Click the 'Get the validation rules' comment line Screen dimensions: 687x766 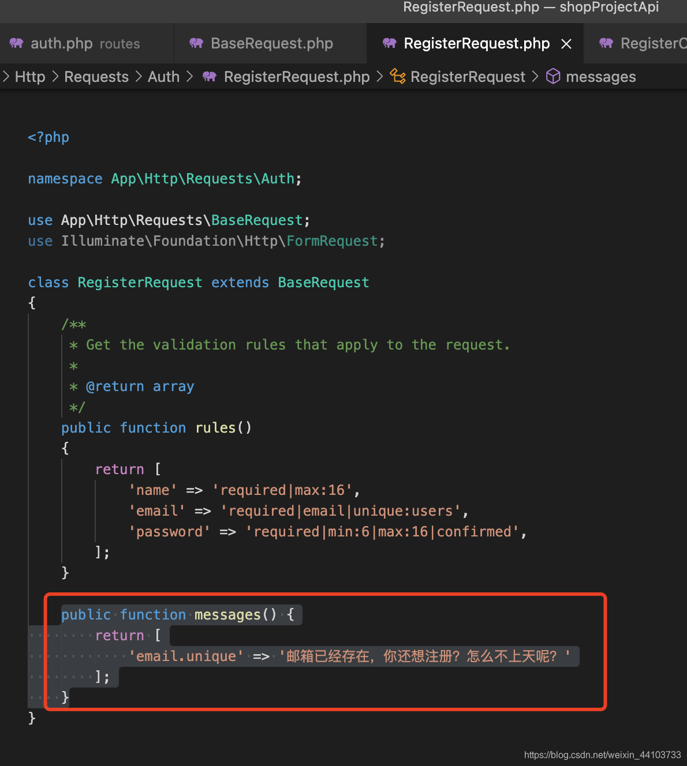pyautogui.click(x=289, y=345)
